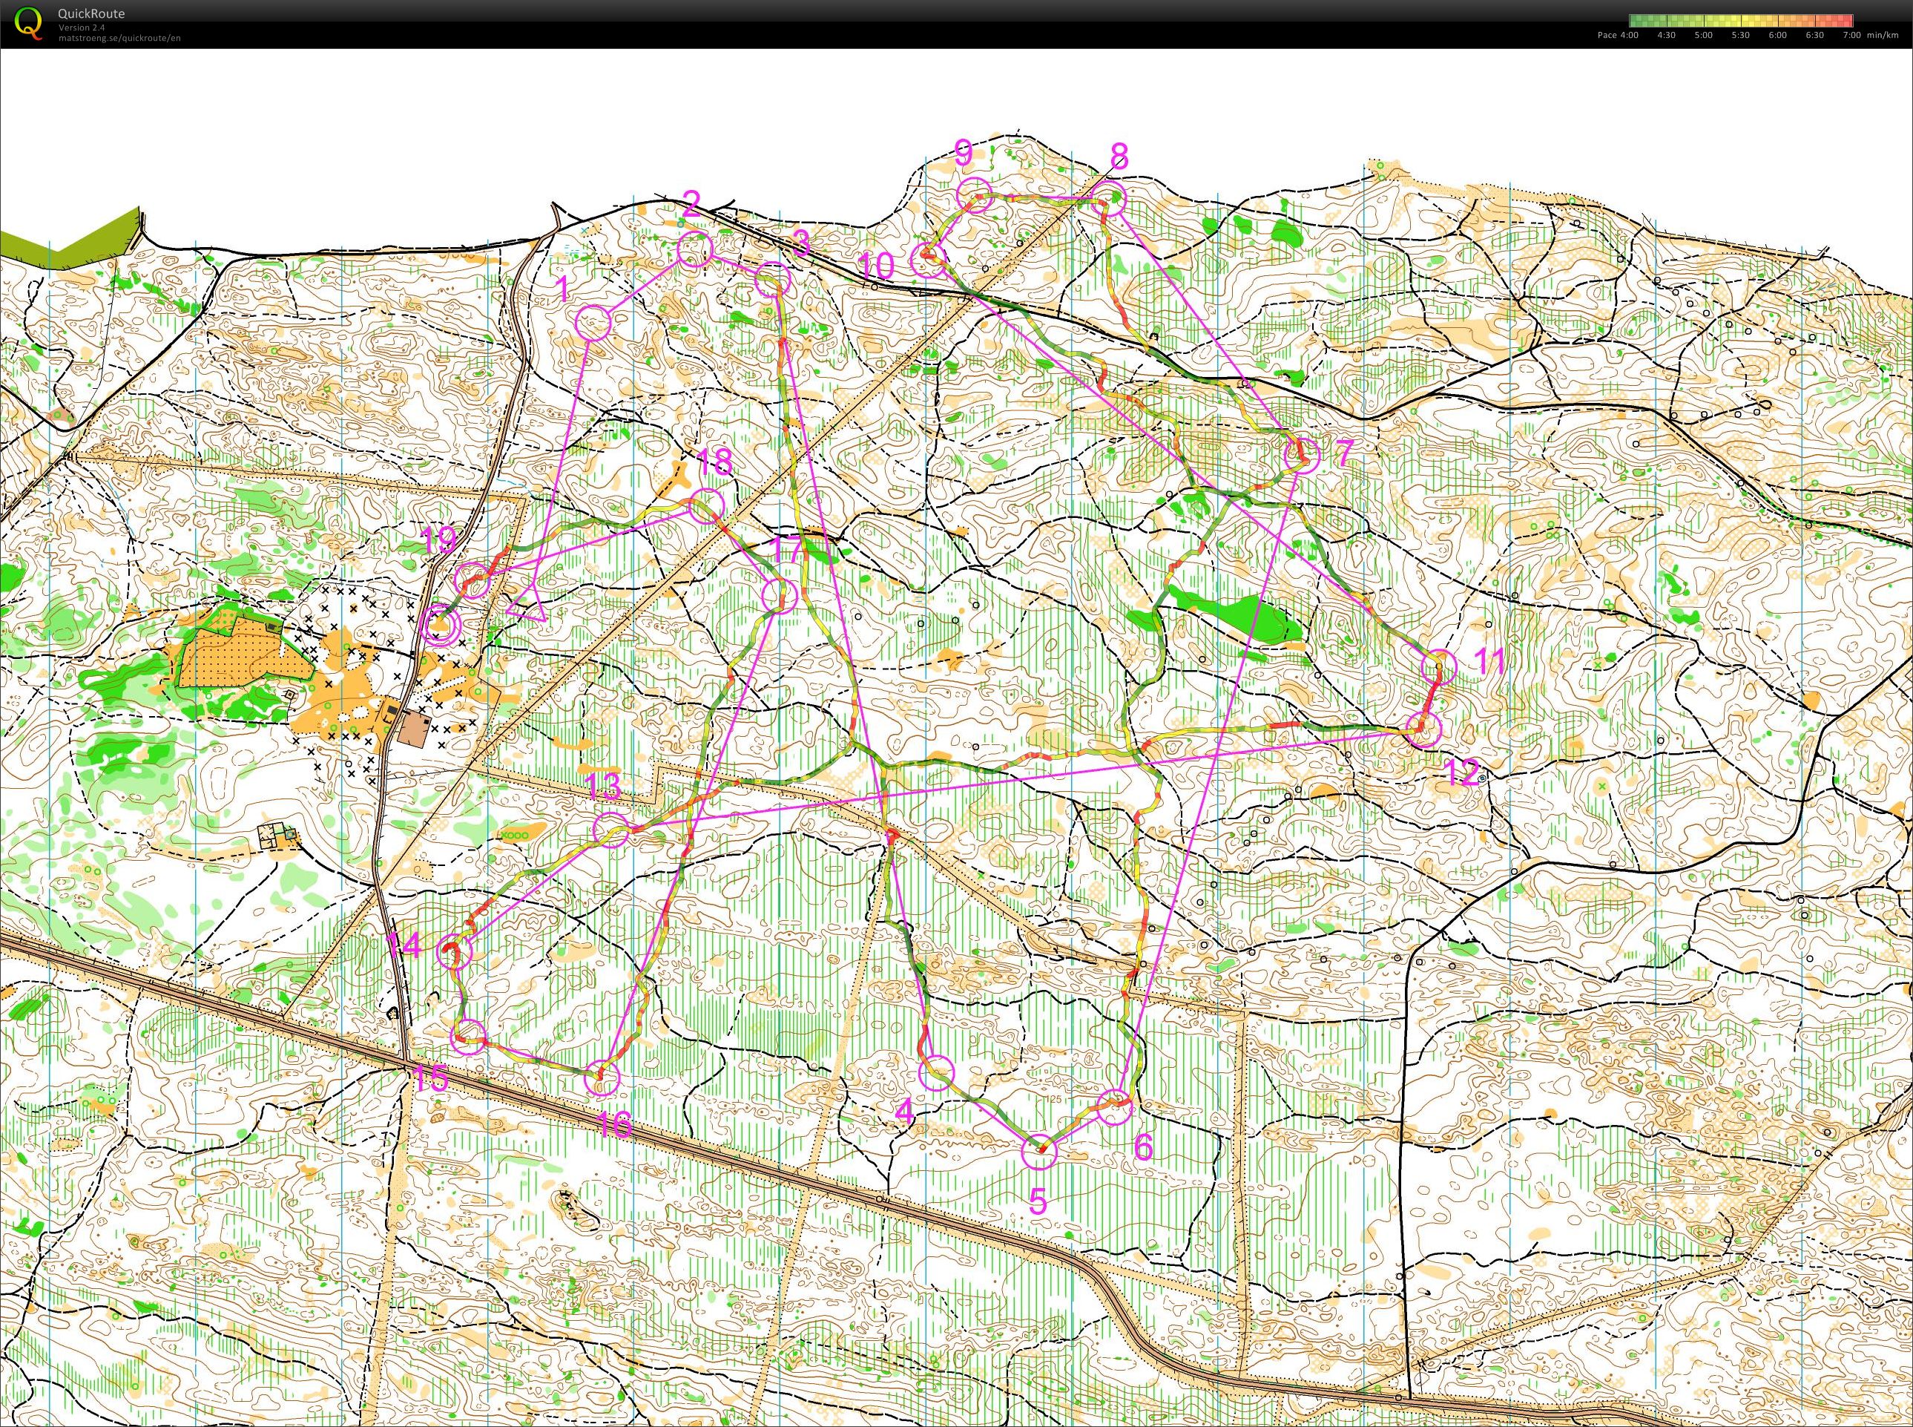Click the 5:30 pace legend label
Image resolution: width=1913 pixels, height=1427 pixels.
click(1740, 36)
